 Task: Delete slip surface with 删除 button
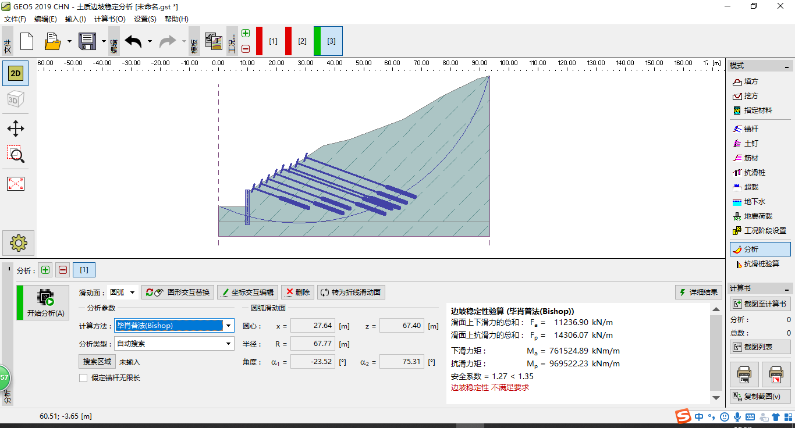coord(297,293)
